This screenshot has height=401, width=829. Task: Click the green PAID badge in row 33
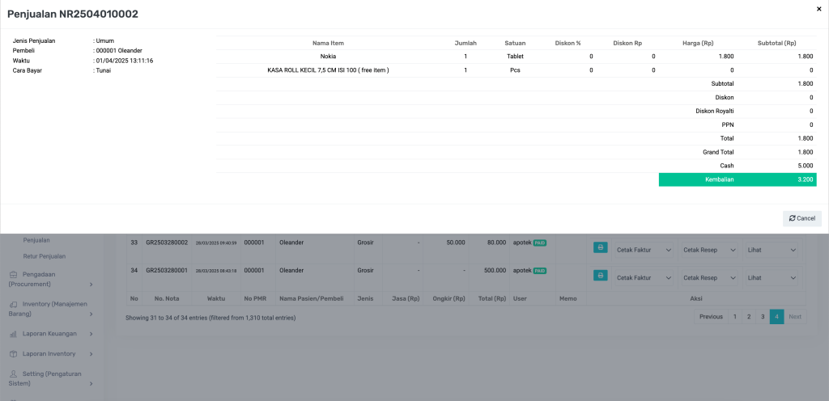540,243
